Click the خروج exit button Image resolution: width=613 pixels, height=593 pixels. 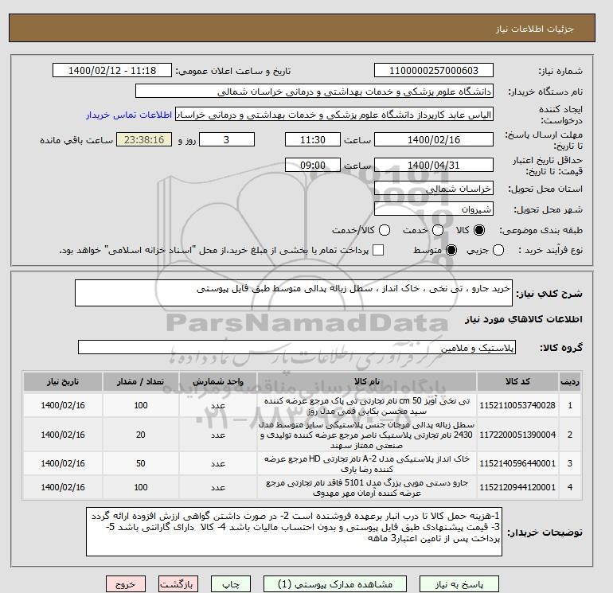click(x=126, y=584)
